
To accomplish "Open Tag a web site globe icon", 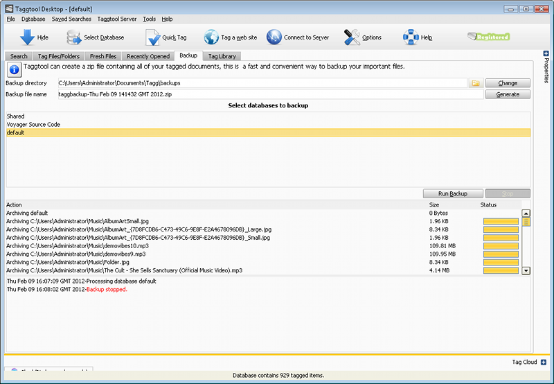I will [211, 37].
